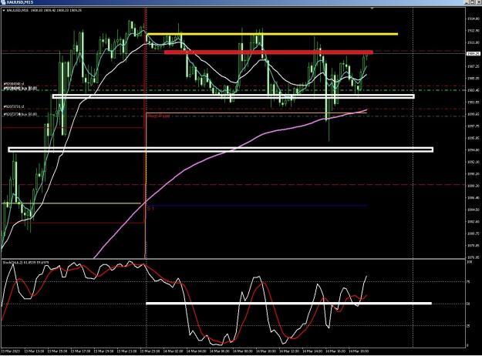Select the lower 'buy $0.00' order label

pos(20,114)
